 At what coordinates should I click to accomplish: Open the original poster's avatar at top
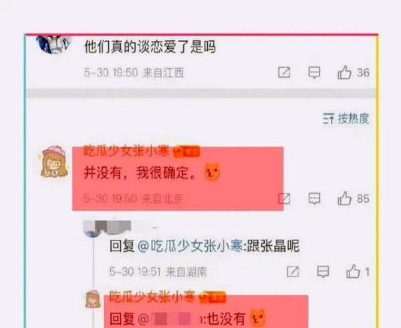54,44
